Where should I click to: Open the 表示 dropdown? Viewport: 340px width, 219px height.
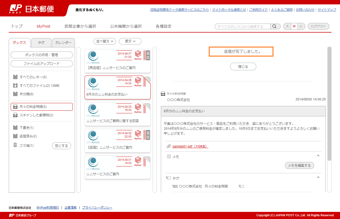click(130, 41)
